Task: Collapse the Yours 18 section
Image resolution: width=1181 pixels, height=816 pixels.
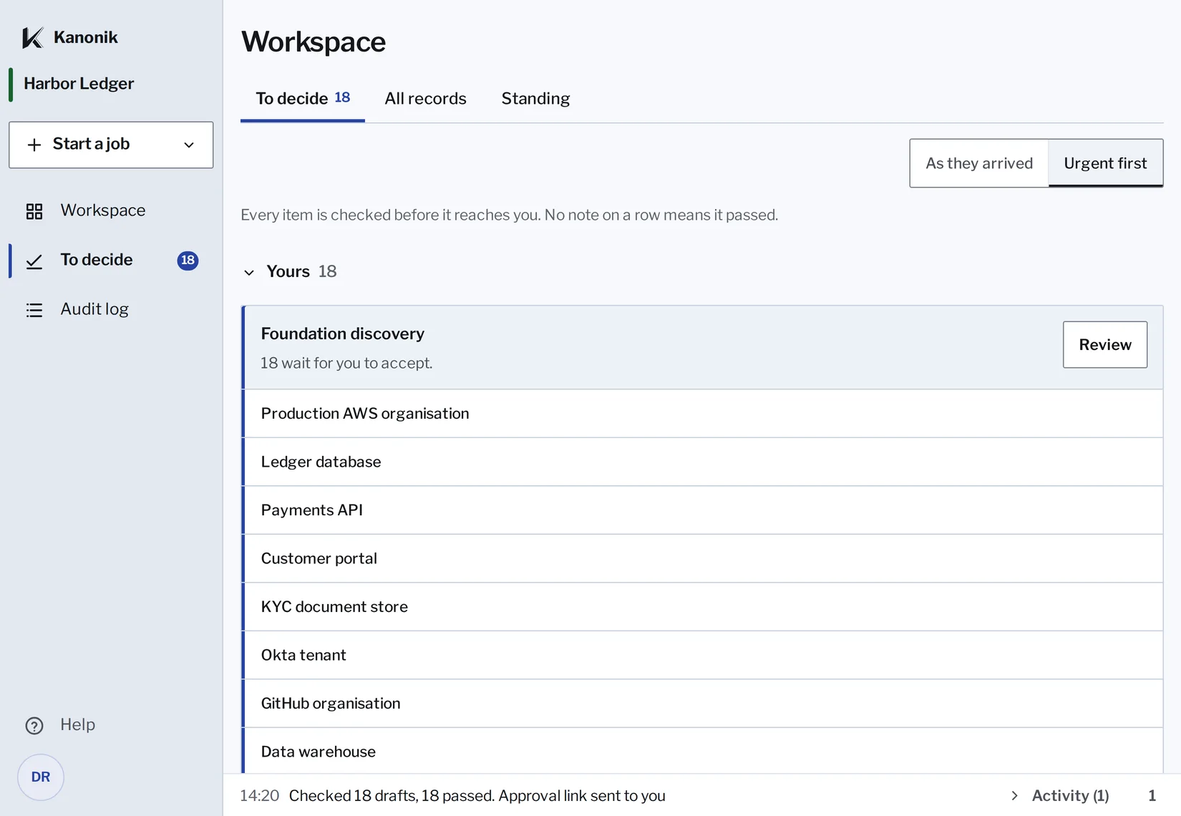Action: pyautogui.click(x=249, y=272)
